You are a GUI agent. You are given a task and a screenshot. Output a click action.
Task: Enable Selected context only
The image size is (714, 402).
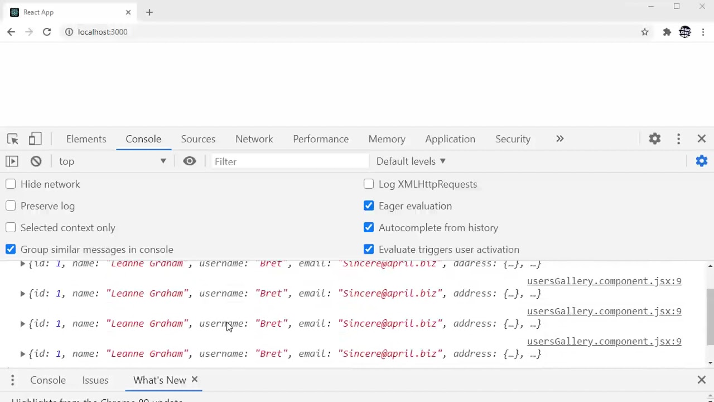11,228
